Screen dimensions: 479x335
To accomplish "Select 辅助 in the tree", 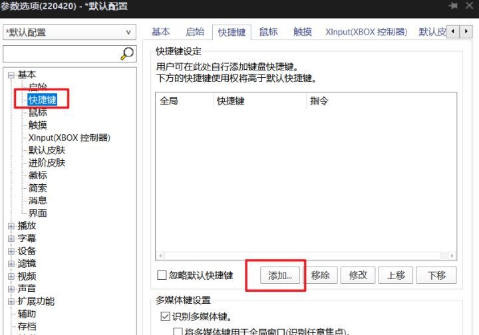I will point(27,314).
